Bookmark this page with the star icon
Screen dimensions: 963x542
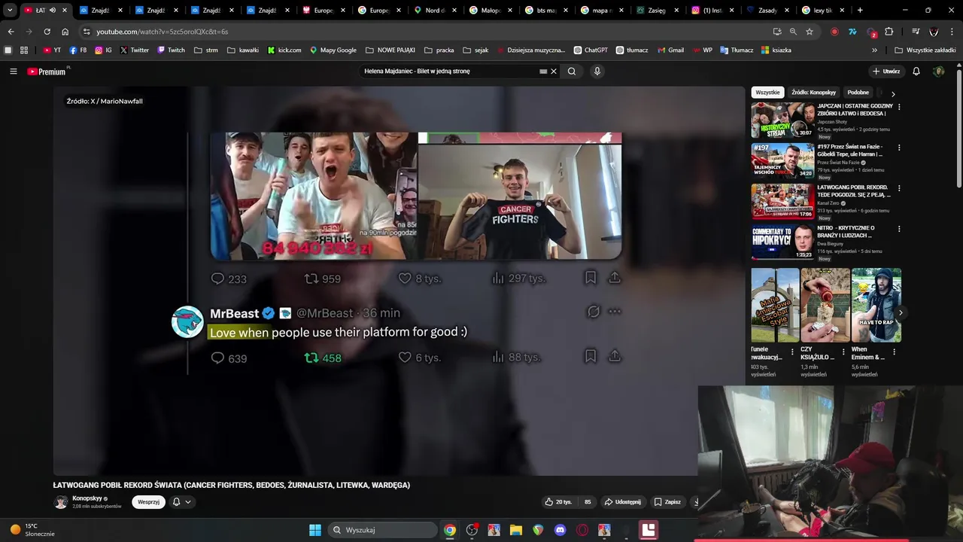[810, 32]
